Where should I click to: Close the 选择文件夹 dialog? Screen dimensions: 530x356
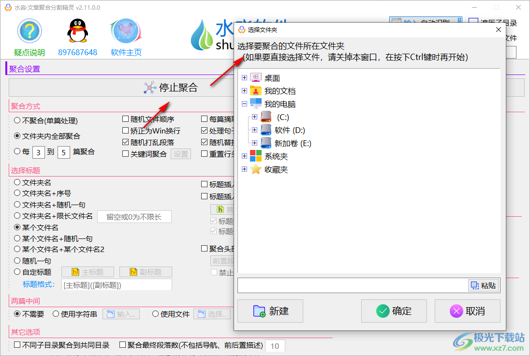(x=498, y=30)
